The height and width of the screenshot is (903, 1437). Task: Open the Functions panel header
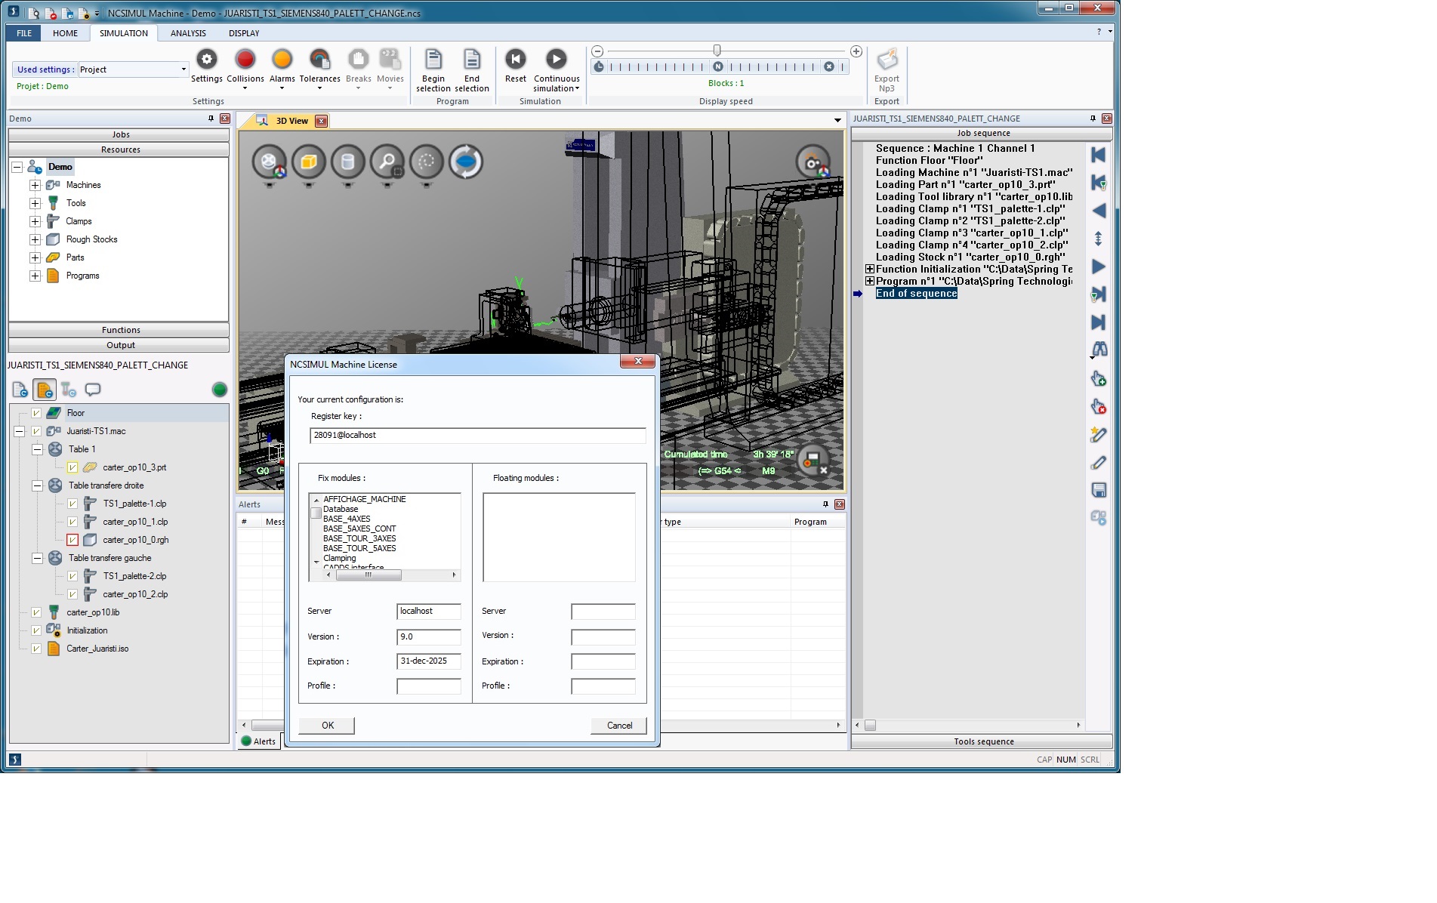click(119, 330)
